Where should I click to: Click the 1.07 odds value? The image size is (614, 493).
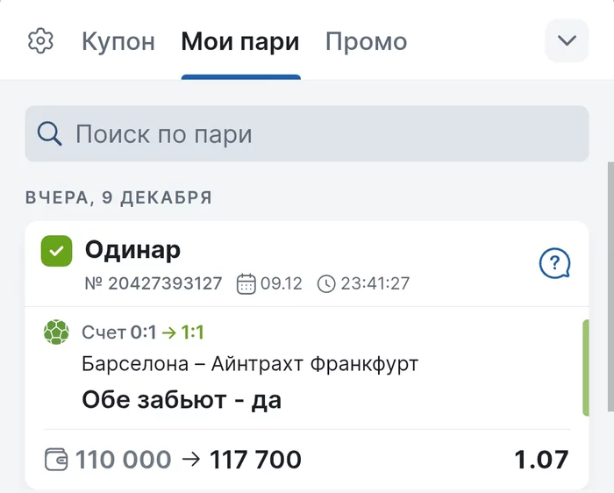coord(541,459)
